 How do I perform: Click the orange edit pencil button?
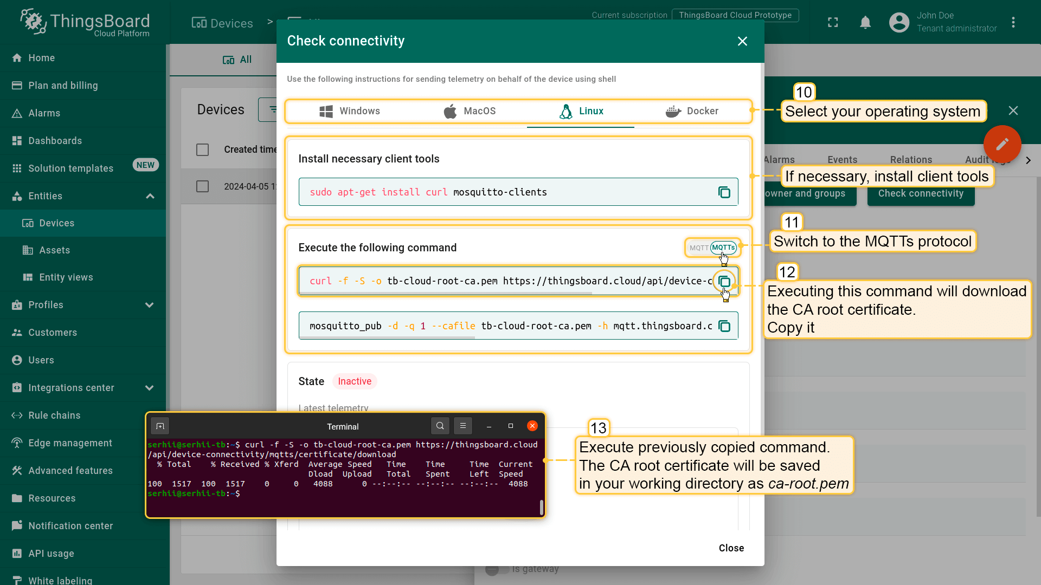(1002, 144)
